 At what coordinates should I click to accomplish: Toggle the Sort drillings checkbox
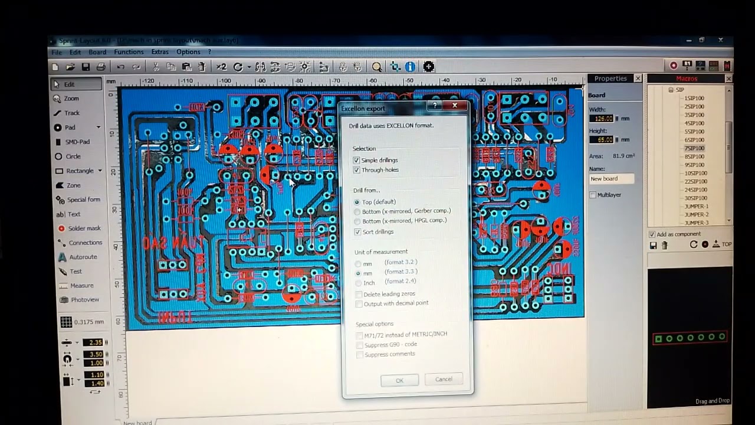pos(357,232)
